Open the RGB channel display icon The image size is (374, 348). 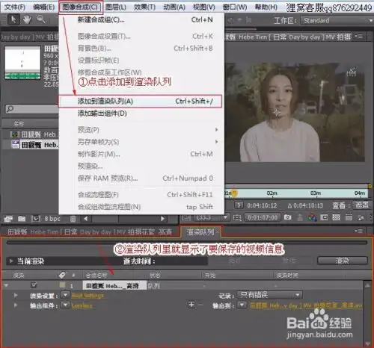pos(312,217)
